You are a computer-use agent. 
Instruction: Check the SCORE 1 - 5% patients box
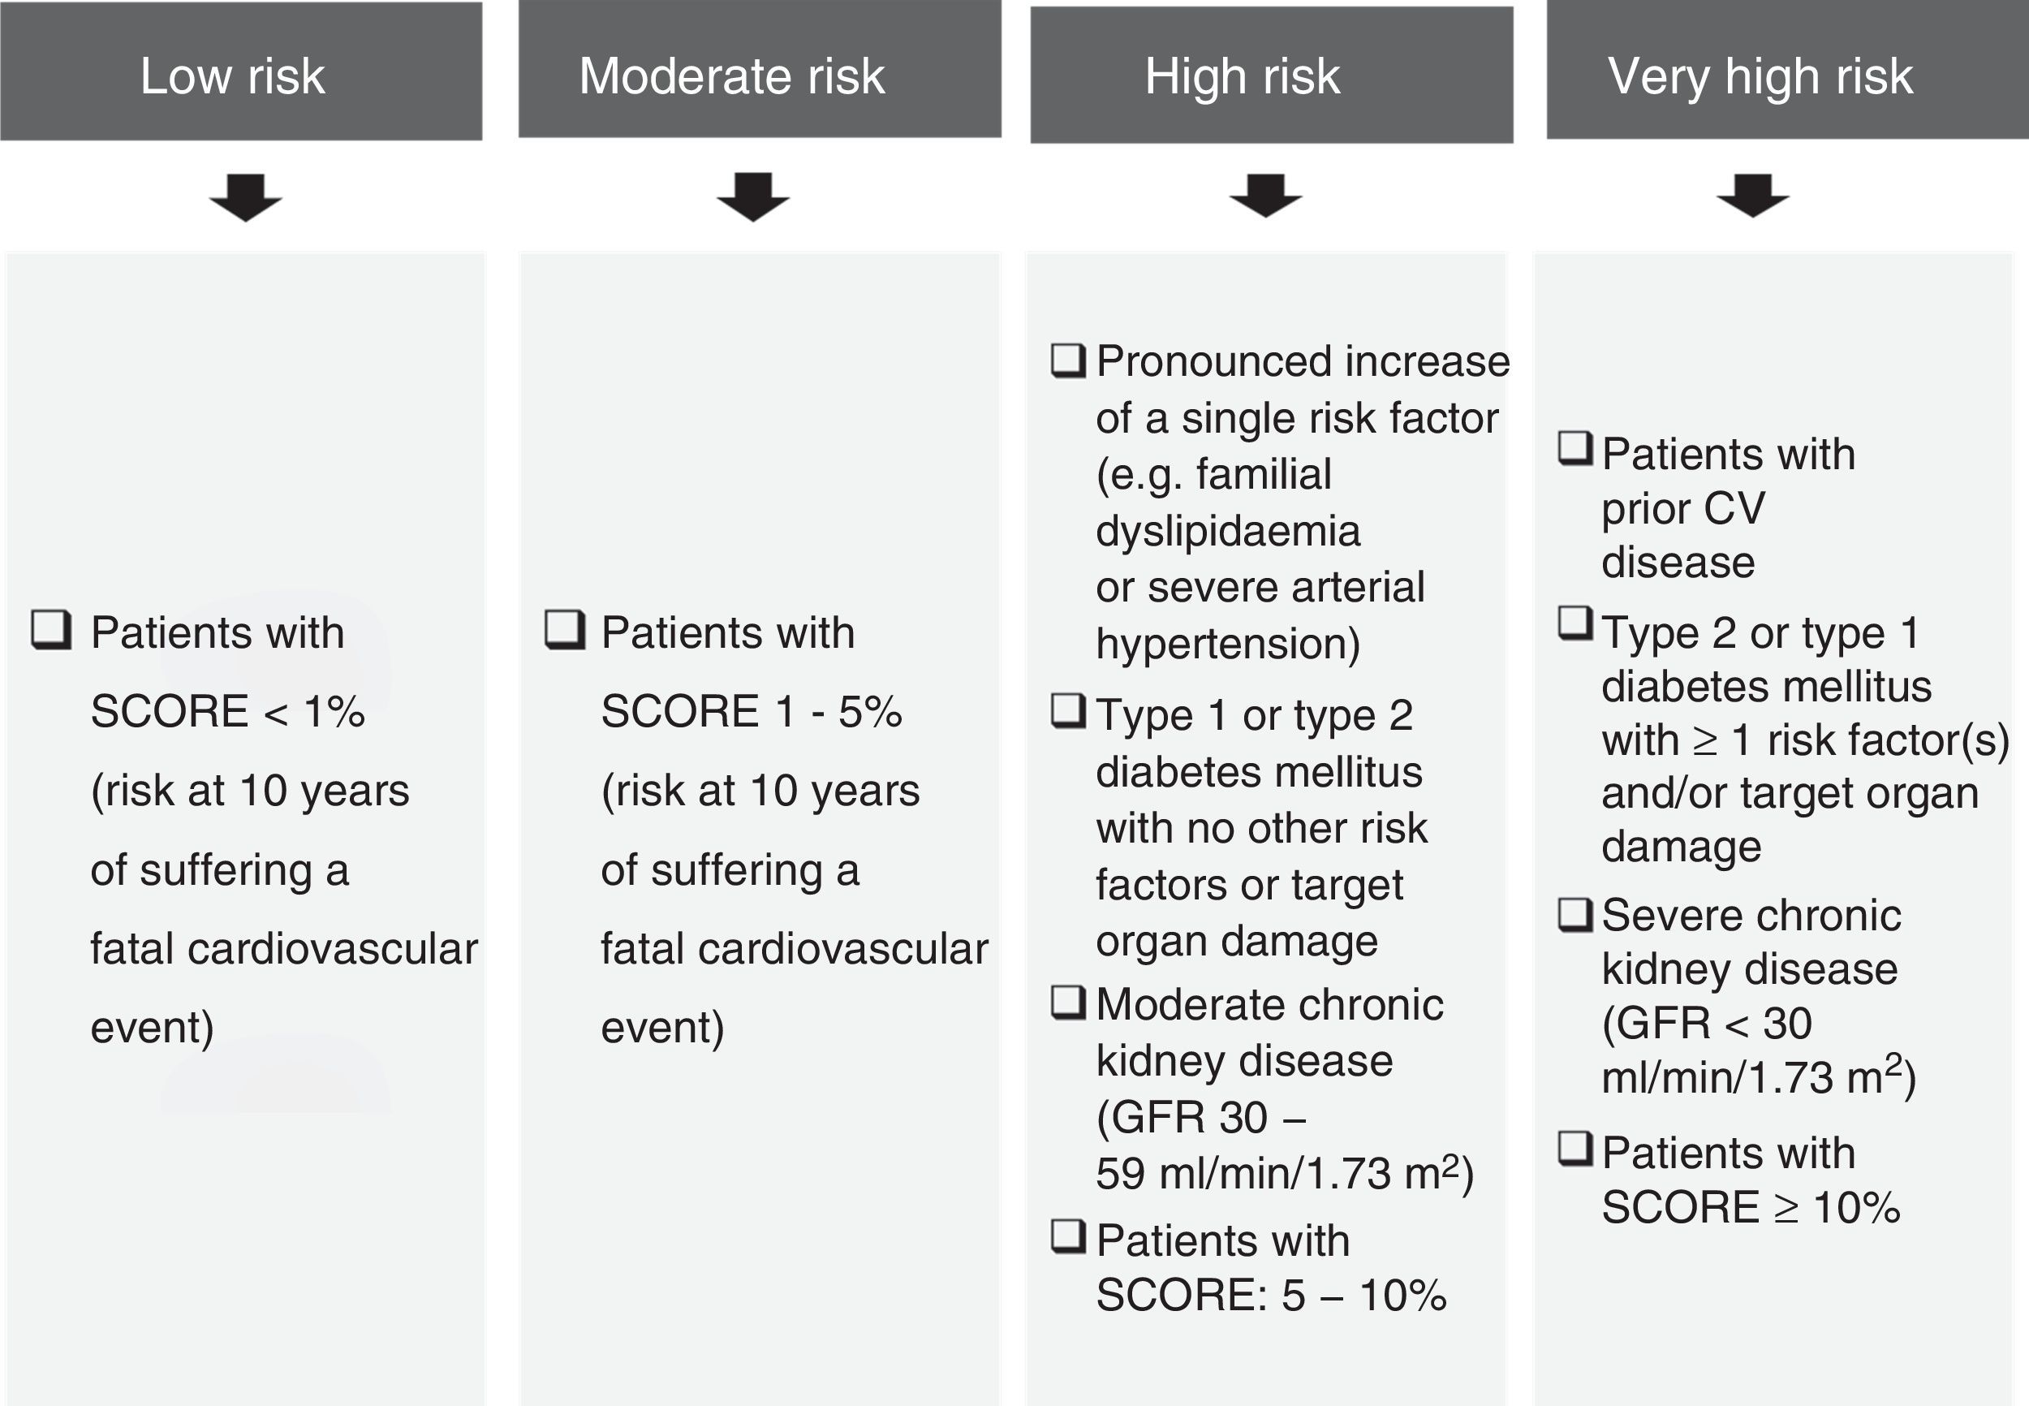click(x=565, y=629)
